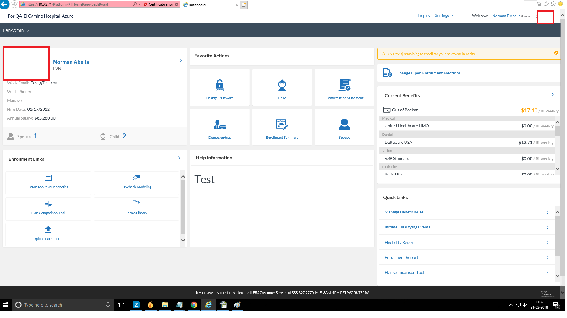The height and width of the screenshot is (318, 567).
Task: Click the Confirmation Statement icon
Action: coord(344,85)
